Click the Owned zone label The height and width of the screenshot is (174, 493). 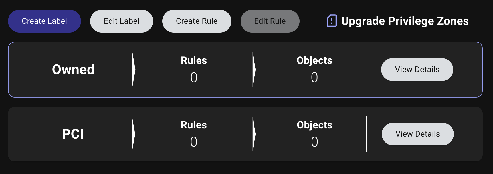(73, 69)
